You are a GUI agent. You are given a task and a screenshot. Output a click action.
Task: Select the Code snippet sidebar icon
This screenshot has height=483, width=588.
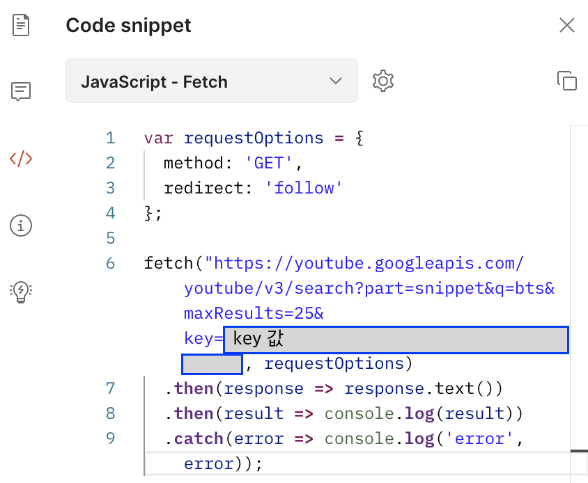coord(21,159)
